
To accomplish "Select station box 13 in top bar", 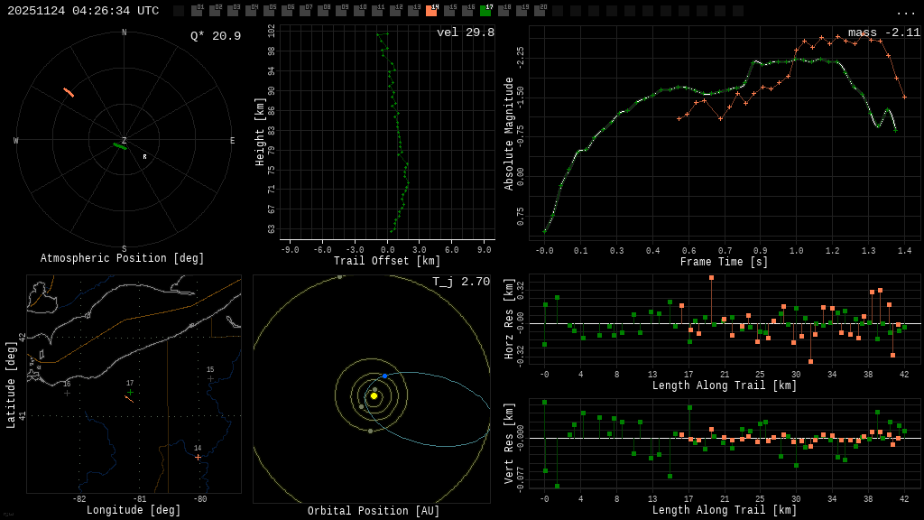I will [413, 11].
